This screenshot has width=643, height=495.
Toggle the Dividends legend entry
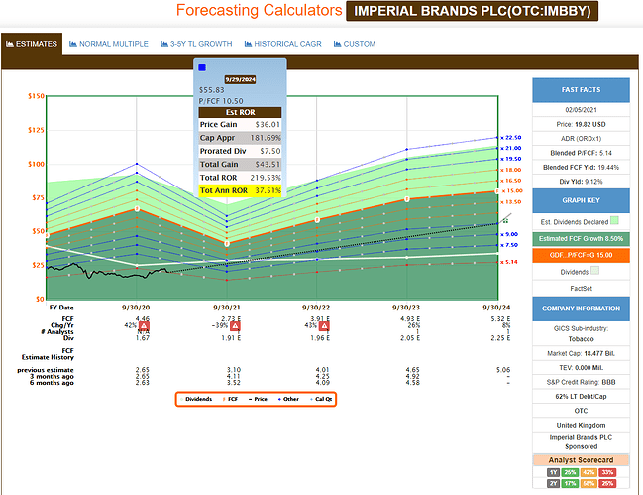coord(196,399)
